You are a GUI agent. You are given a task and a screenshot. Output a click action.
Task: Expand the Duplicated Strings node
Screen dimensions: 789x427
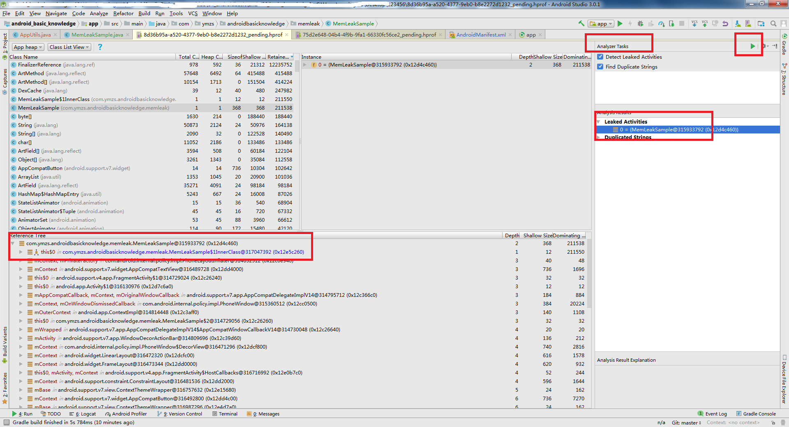tap(599, 137)
